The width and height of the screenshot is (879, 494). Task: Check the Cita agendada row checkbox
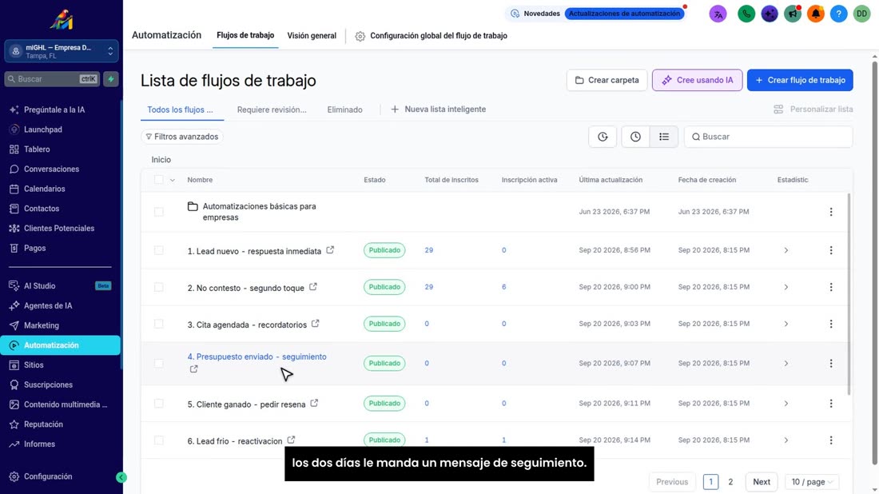click(159, 324)
